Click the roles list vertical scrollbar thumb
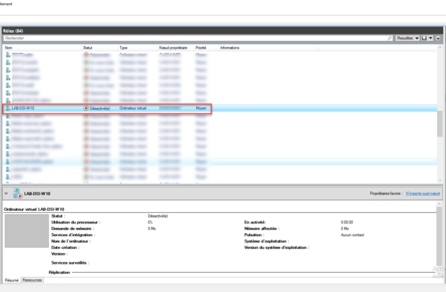 (x=440, y=124)
